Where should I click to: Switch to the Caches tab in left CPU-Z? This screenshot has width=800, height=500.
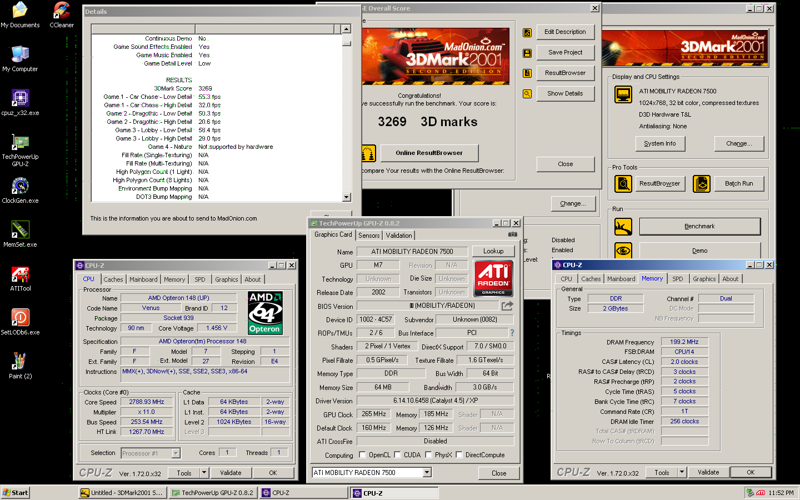click(x=113, y=279)
